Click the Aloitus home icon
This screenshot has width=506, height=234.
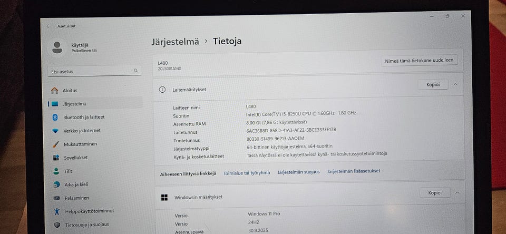54,90
